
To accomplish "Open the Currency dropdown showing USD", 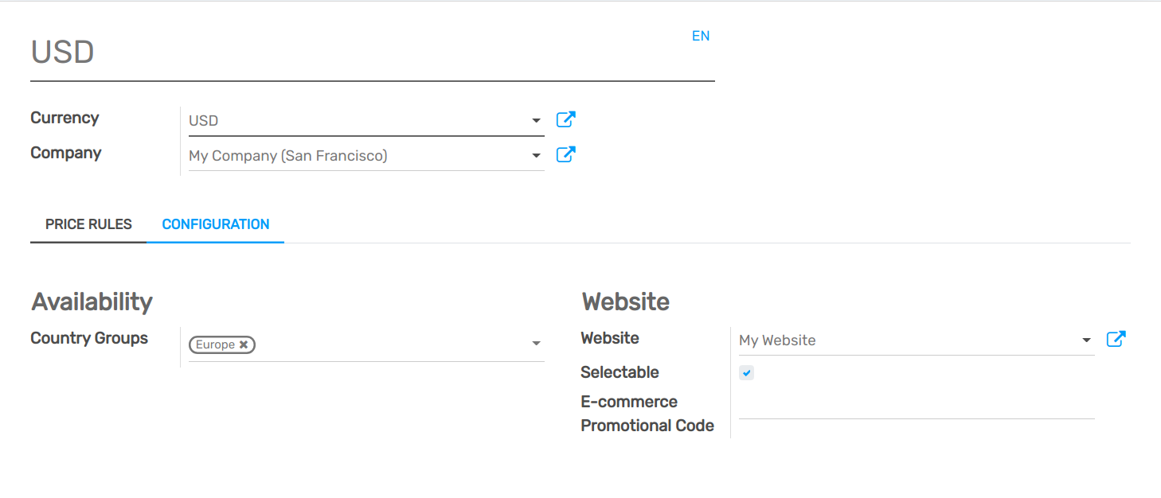I will point(536,120).
